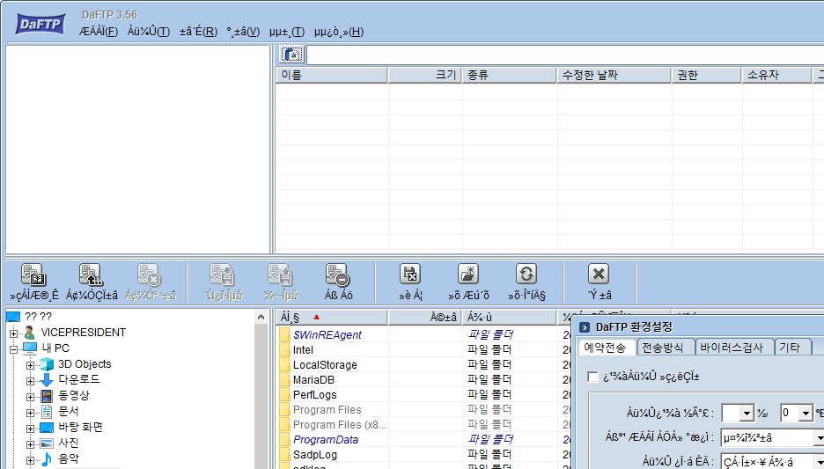Screen dimensions: 824x469
Task: Click the ProgramData folder icon
Action: click(285, 440)
